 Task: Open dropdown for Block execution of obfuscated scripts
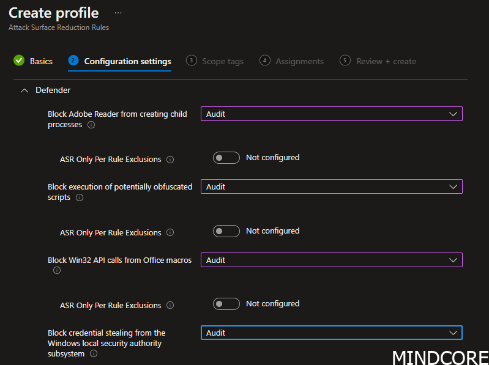tap(332, 187)
